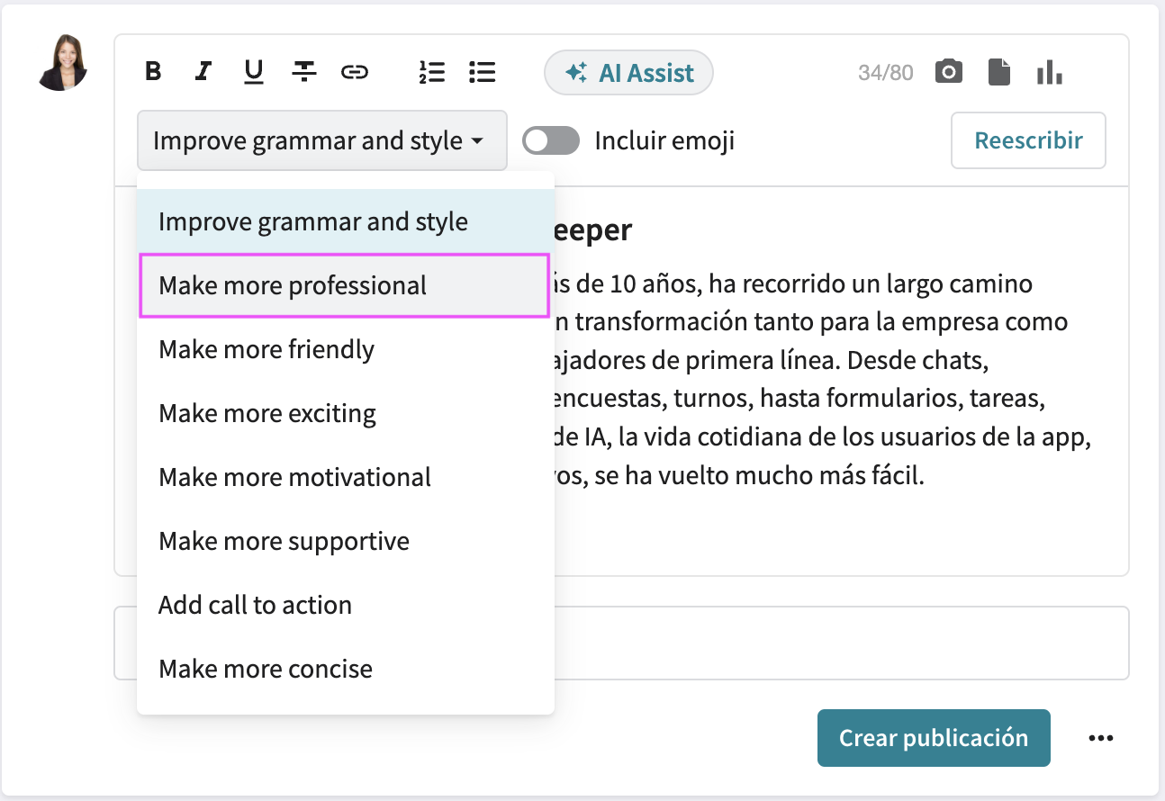Open more options next to Crear publicación
This screenshot has height=801, width=1165.
pos(1100,738)
